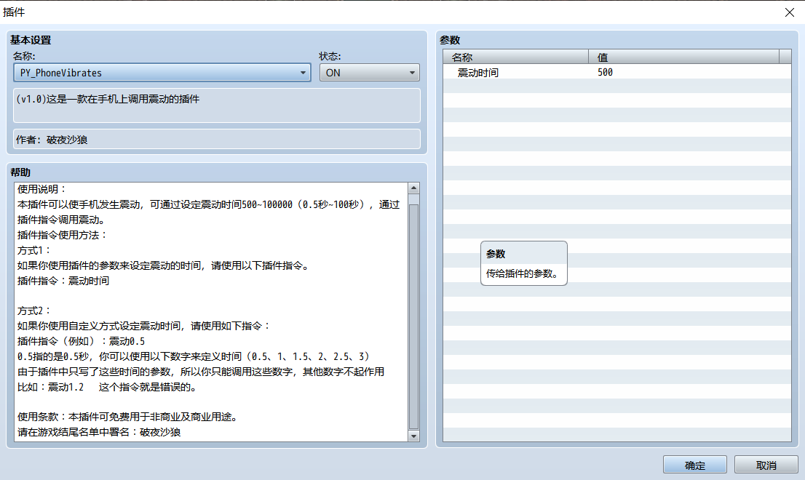Click the help line 方式2：

(34, 311)
